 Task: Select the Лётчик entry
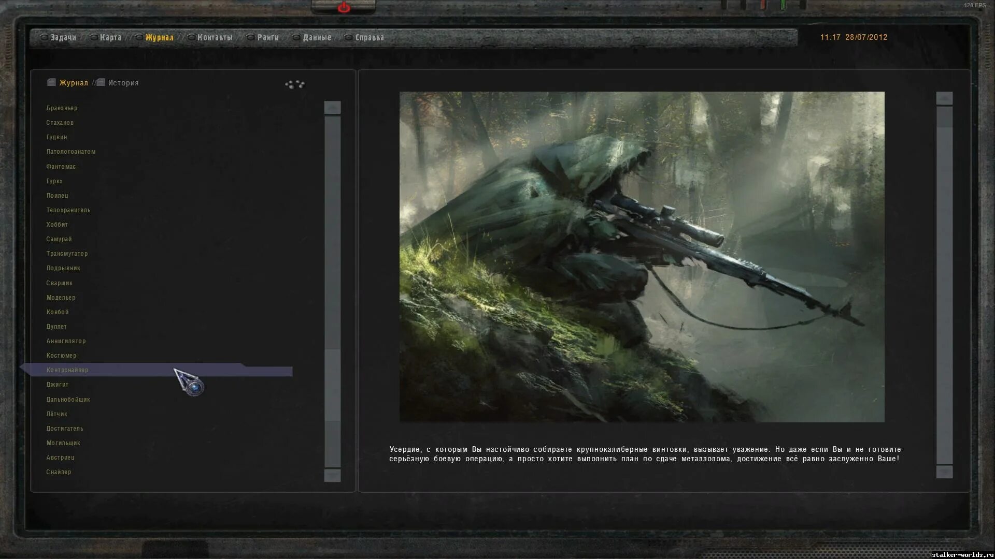tap(57, 414)
